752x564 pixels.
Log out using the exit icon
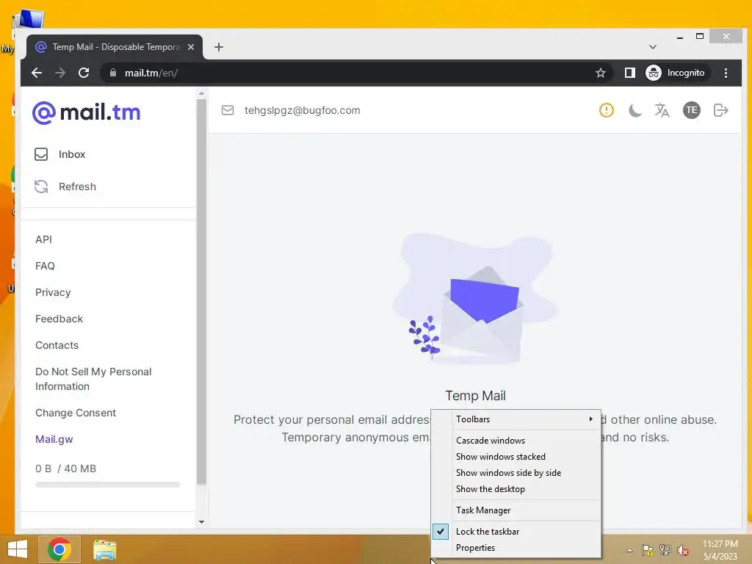click(721, 110)
